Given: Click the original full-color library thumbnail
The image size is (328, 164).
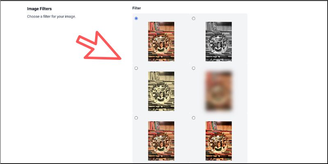Looking at the screenshot, I should 161,41.
